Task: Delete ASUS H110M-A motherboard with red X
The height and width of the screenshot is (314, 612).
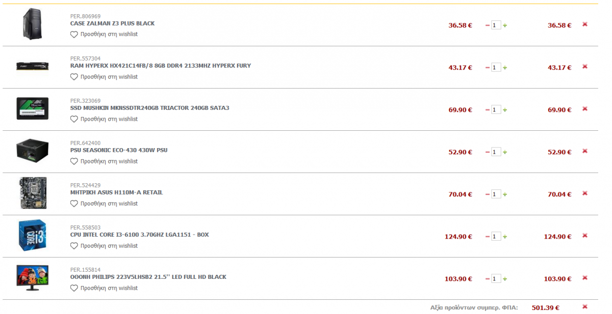Action: click(584, 193)
